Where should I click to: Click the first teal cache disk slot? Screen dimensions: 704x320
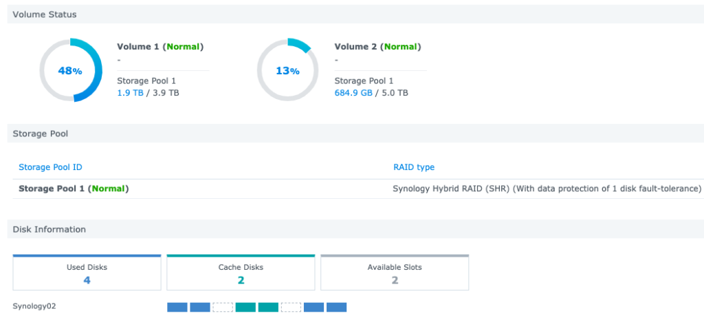point(245,307)
